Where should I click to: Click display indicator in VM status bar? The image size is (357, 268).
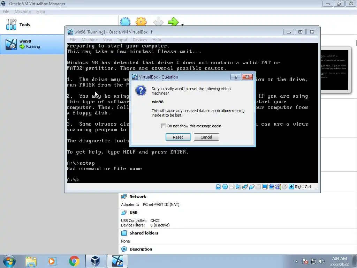pyautogui.click(x=265, y=187)
